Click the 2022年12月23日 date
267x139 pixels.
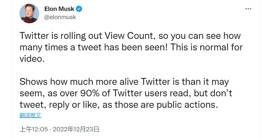coord(76,129)
